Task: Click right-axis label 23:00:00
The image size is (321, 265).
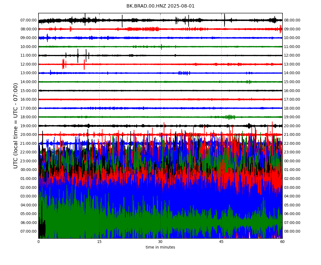Action: point(292,152)
